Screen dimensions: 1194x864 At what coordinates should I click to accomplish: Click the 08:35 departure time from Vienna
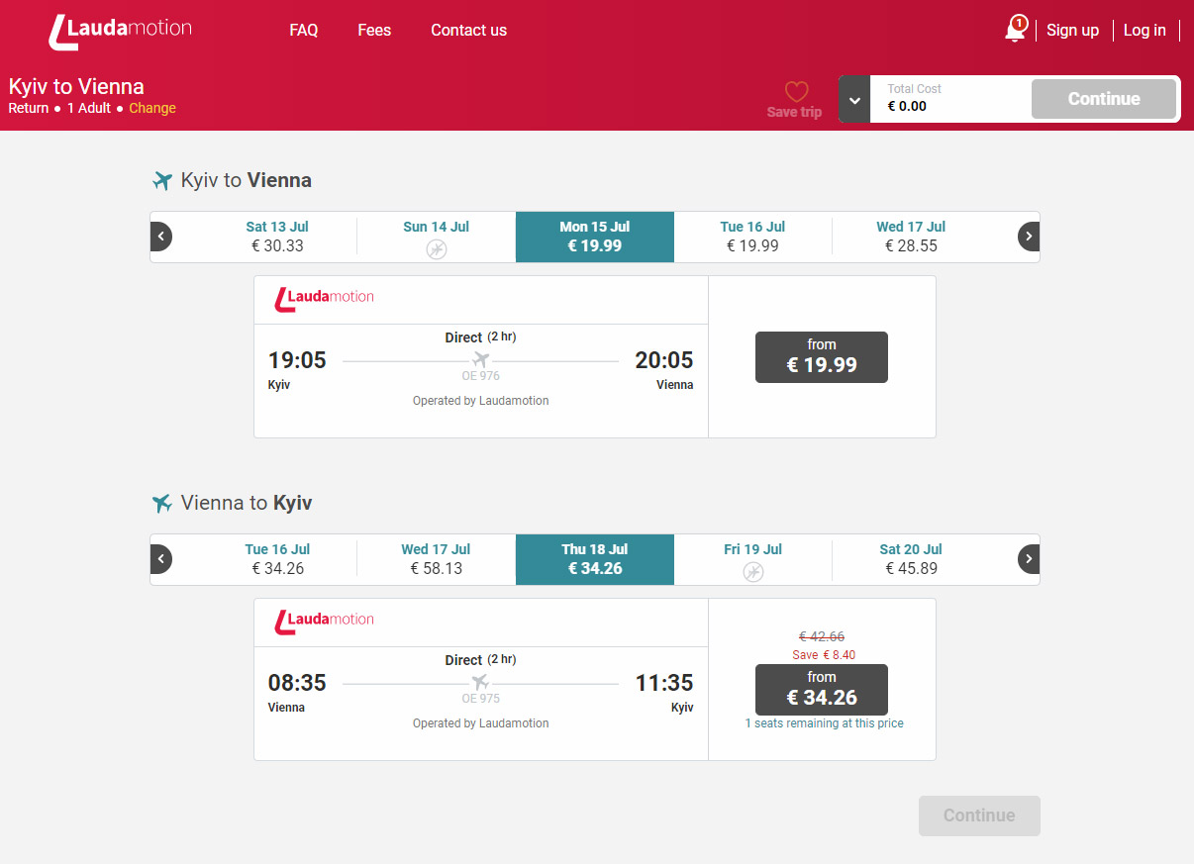pos(297,683)
